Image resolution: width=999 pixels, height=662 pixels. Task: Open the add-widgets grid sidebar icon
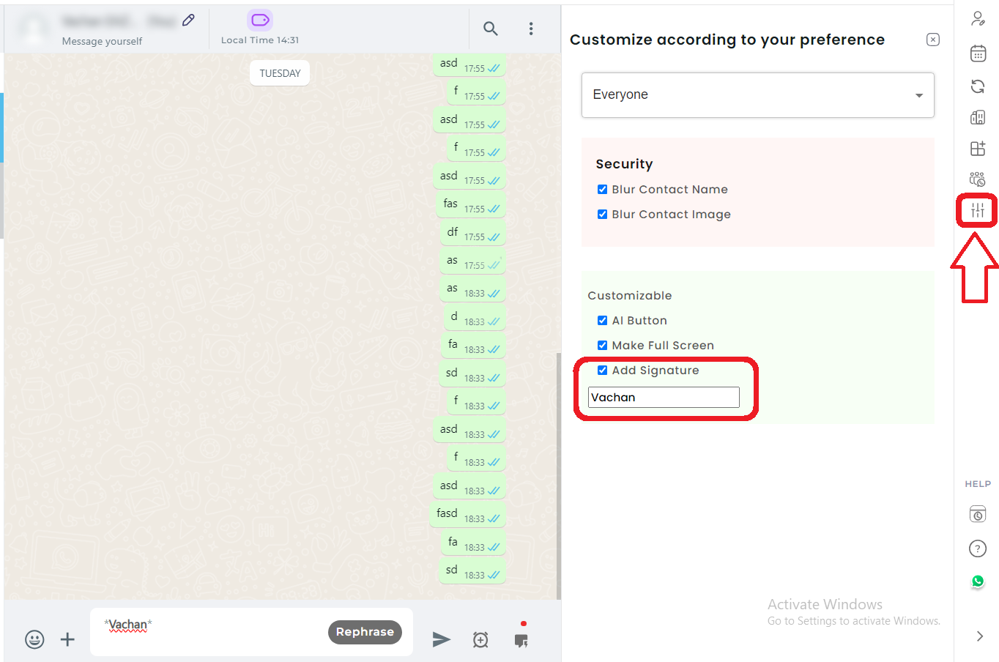[978, 149]
